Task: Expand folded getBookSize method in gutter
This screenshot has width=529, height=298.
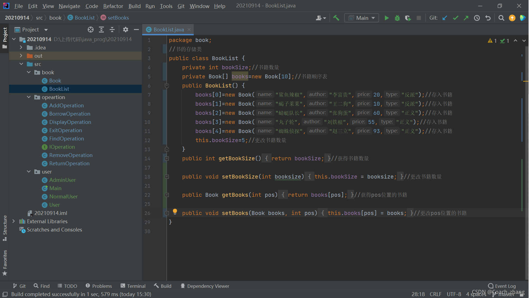Action: 167,158
